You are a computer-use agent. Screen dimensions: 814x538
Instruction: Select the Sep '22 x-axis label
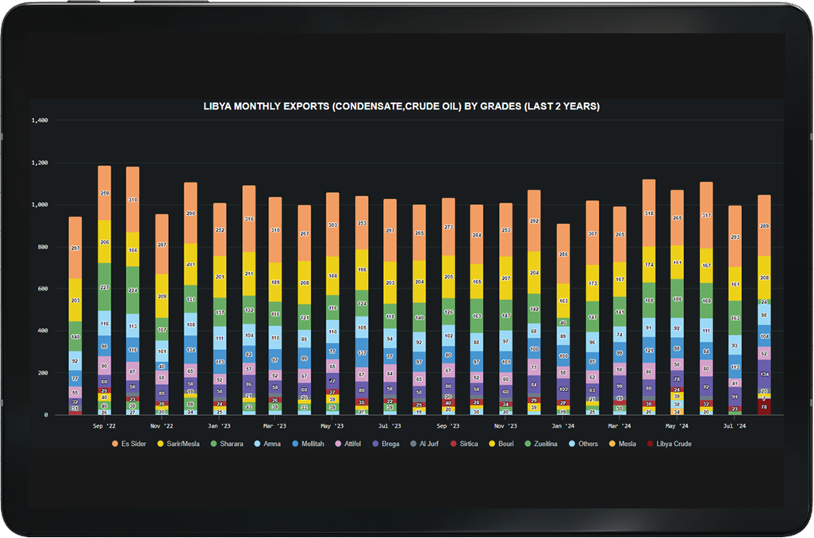(x=104, y=426)
